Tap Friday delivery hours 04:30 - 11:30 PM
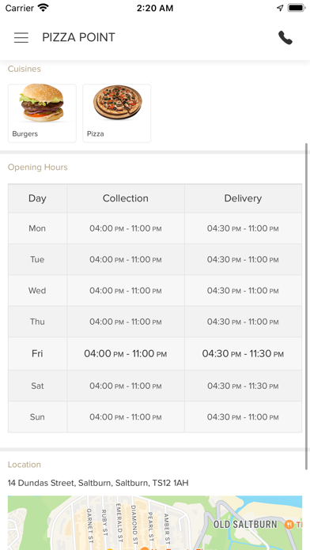 coord(243,353)
